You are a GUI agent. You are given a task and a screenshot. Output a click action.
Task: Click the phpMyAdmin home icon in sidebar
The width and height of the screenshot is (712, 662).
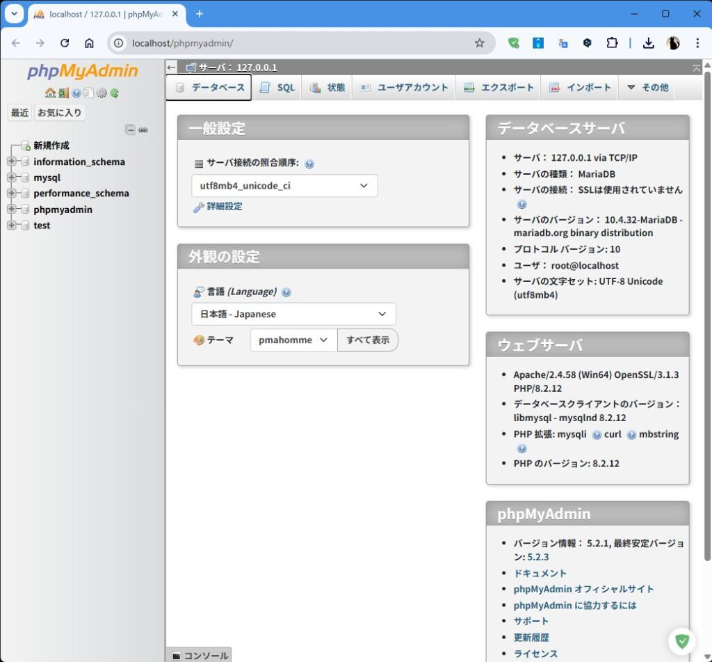pos(49,93)
